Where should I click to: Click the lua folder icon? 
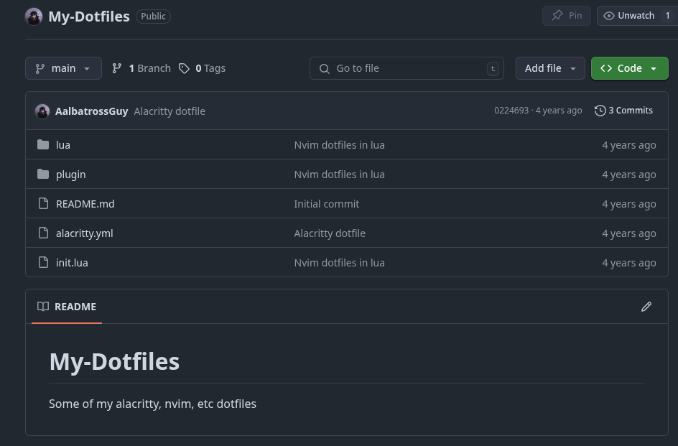click(x=43, y=144)
